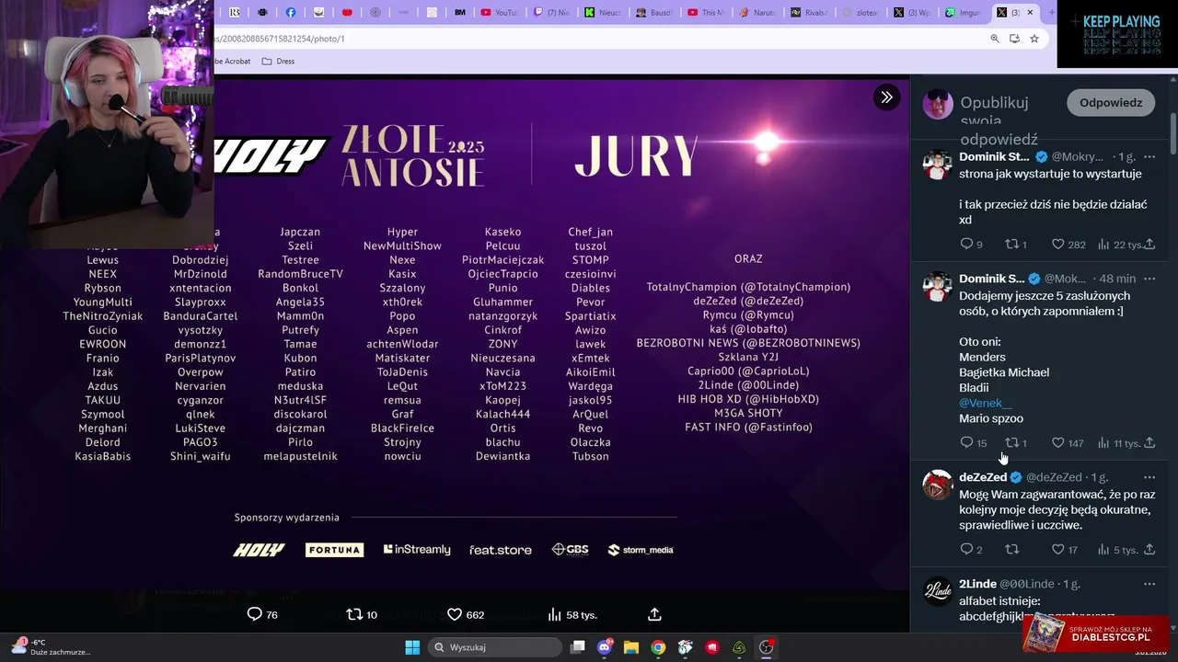Open the more menu on the 48 min comment
The width and height of the screenshot is (1178, 662).
[x=1149, y=279]
